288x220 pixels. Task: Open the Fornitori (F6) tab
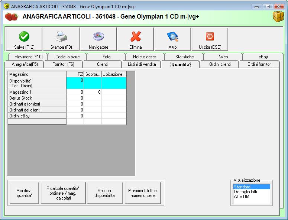(x=63, y=64)
